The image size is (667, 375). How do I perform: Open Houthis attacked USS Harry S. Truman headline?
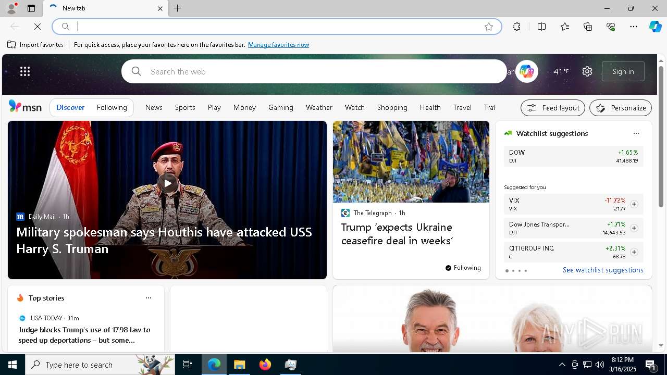(x=164, y=240)
